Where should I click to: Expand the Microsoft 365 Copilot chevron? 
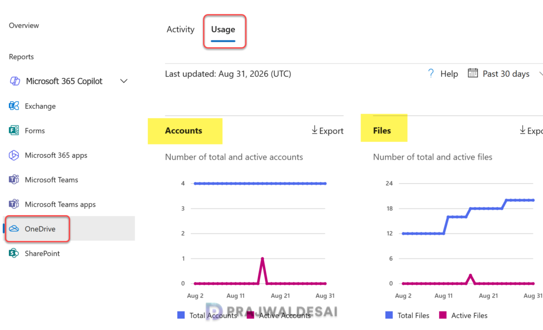click(124, 81)
